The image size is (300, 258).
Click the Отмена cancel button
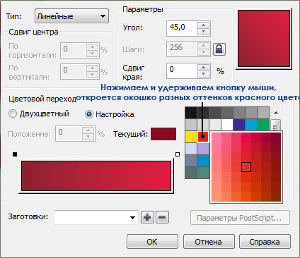click(x=209, y=242)
